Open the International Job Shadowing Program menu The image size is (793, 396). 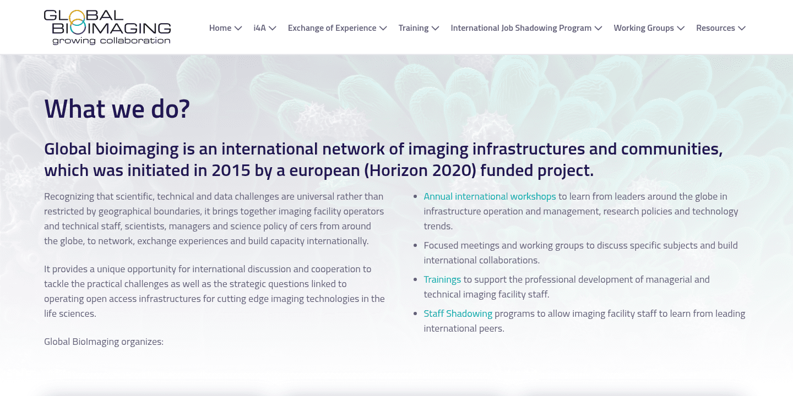click(521, 28)
